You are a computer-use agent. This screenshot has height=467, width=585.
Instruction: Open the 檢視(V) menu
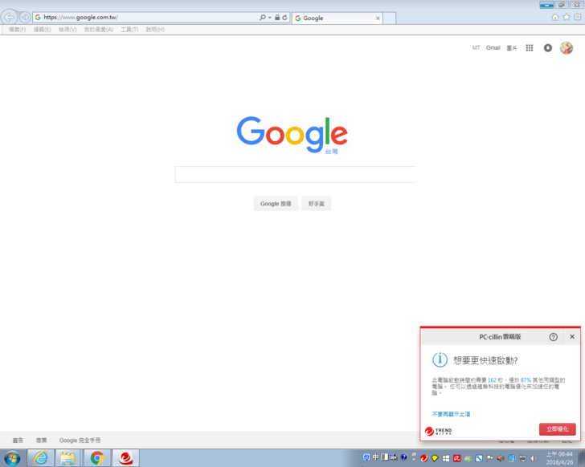point(67,30)
